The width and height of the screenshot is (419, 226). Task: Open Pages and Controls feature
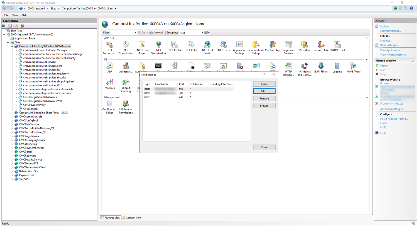coord(288,48)
